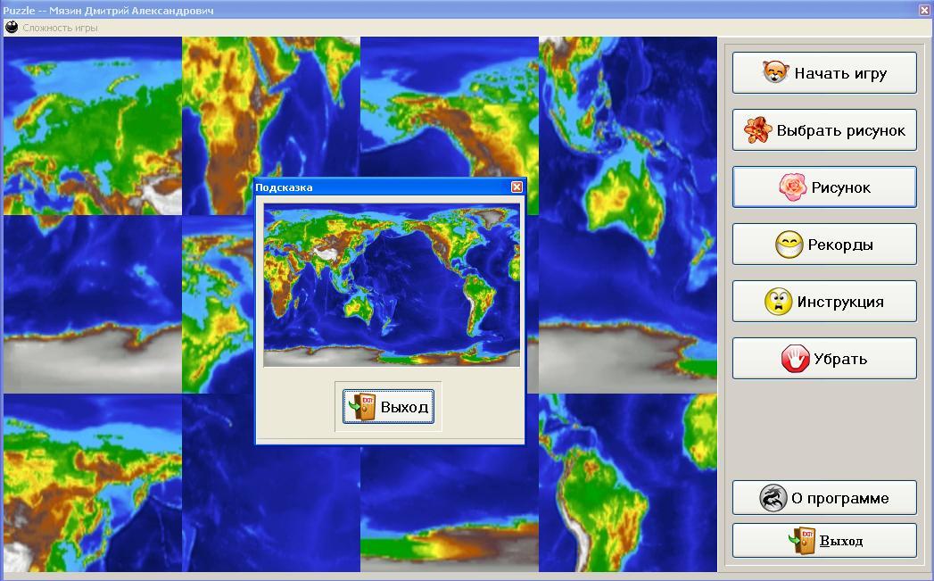Screen dimensions: 934x581
Task: Click the dragon icon on О программе
Action: coord(773,498)
